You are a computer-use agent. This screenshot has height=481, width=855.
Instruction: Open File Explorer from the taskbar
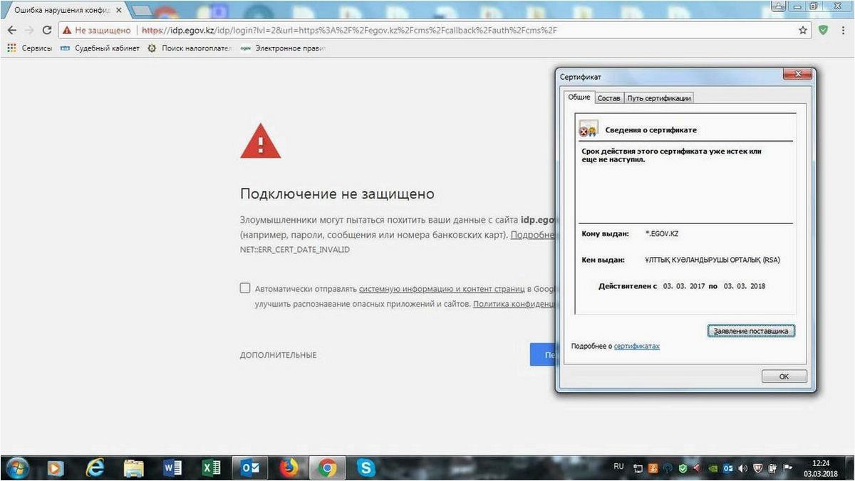134,467
